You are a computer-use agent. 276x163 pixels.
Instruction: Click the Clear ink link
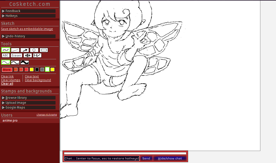(x=7, y=76)
